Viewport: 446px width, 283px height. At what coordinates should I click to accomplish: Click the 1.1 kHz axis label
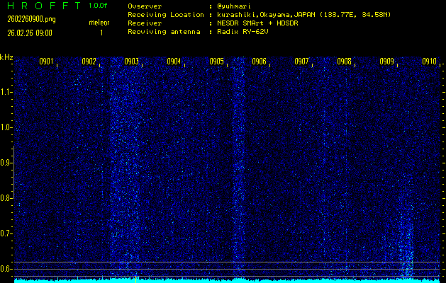[5, 92]
